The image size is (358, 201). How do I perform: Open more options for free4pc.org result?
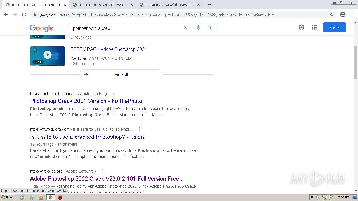103,171
